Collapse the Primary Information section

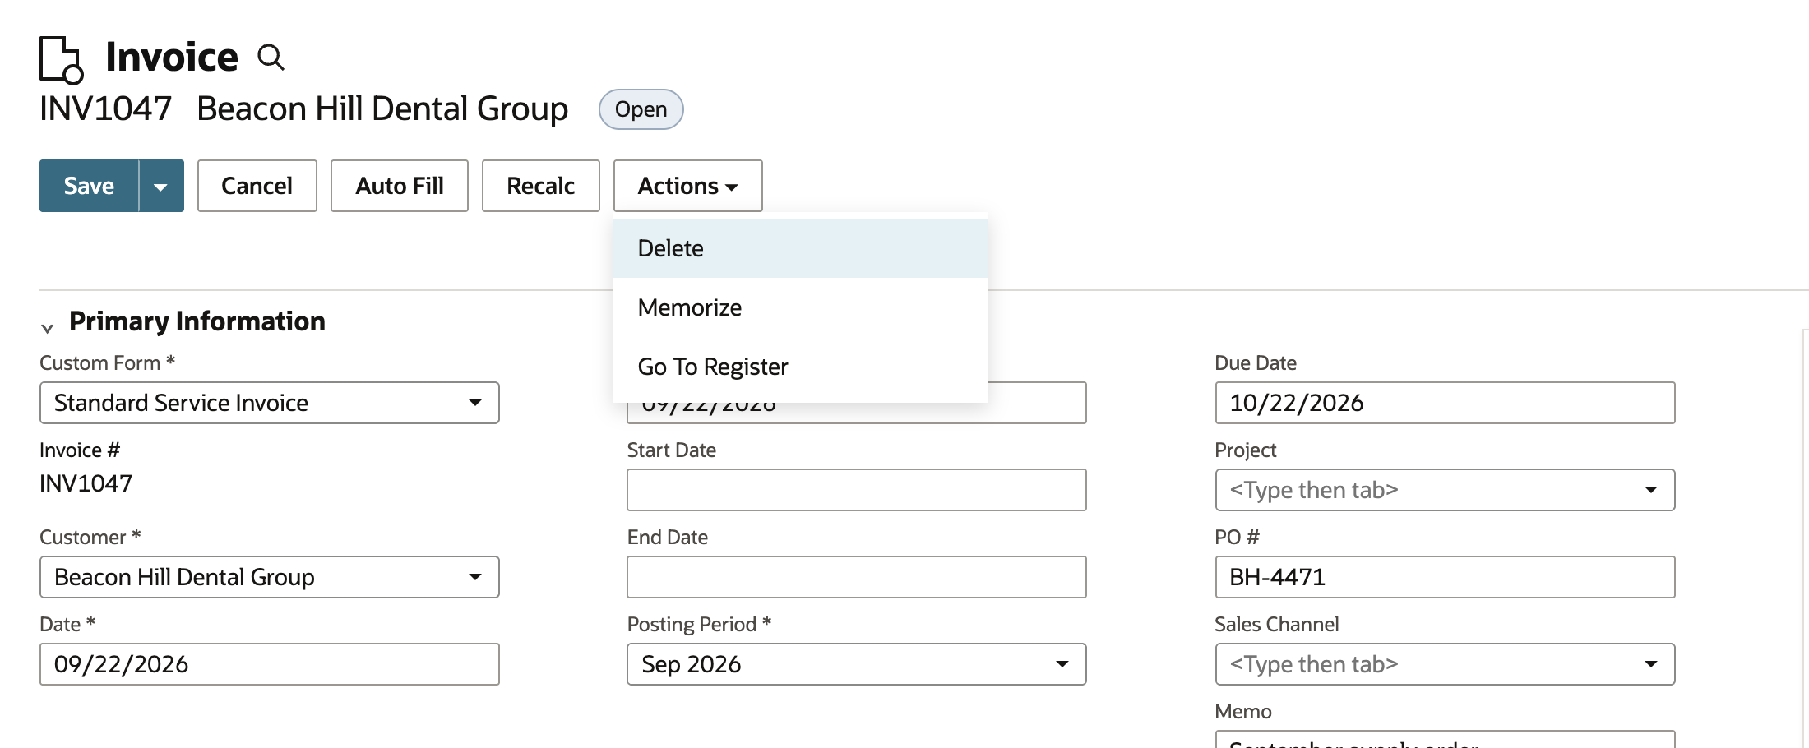48,328
